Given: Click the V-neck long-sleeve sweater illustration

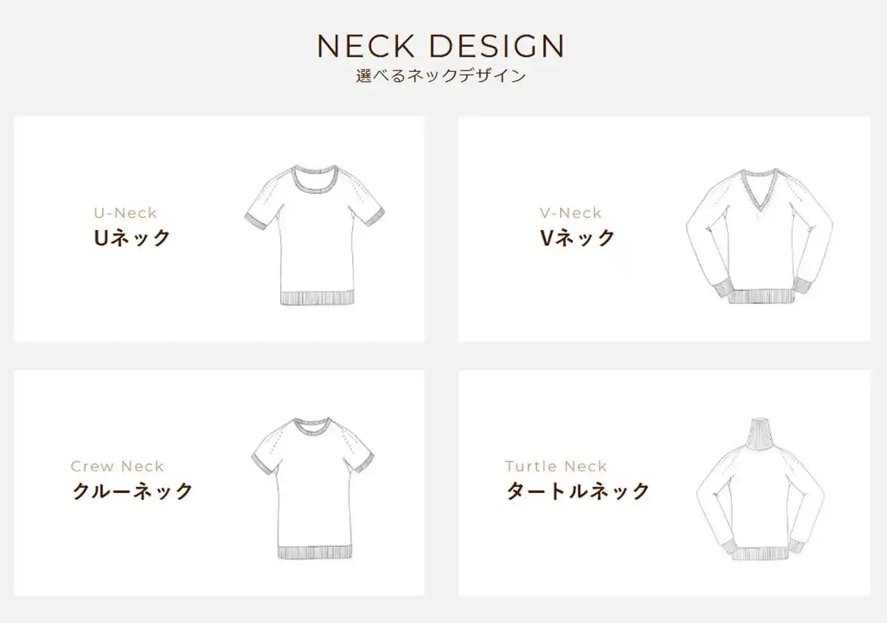Looking at the screenshot, I should coord(759,235).
